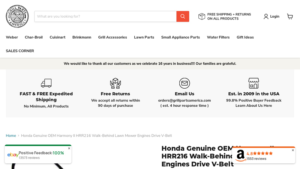Click 'FREE SHIPPING + RETURNS ON ALL PRODUCTS' text
This screenshot has height=169, width=300.
(x=229, y=17)
